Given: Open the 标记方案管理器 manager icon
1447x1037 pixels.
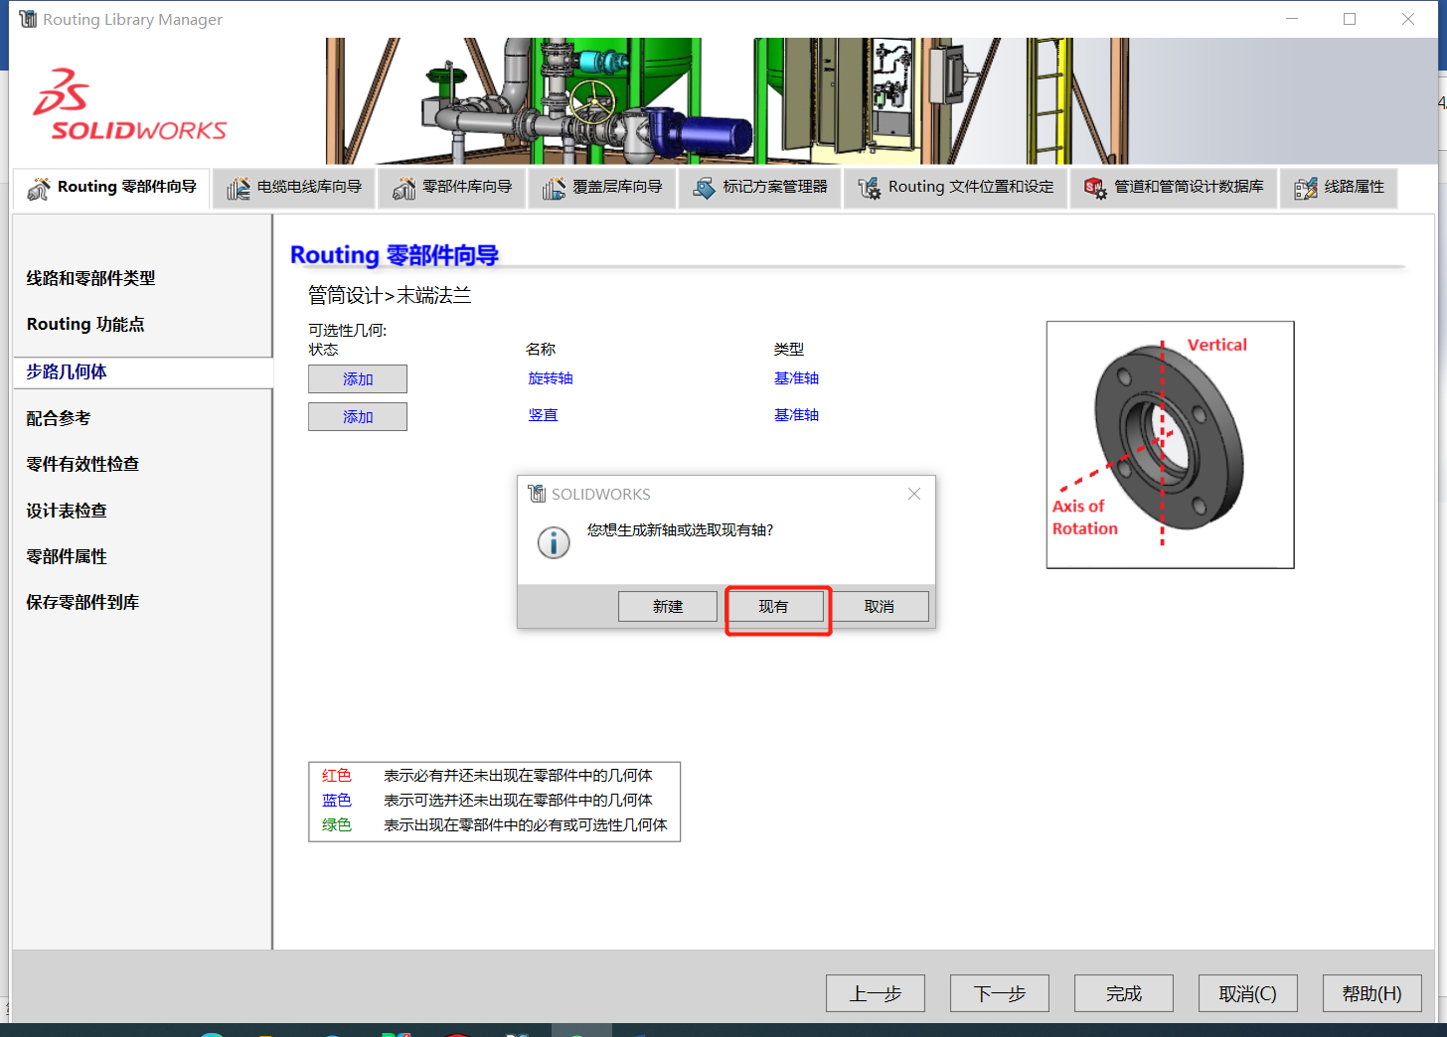Looking at the screenshot, I should (x=706, y=188).
